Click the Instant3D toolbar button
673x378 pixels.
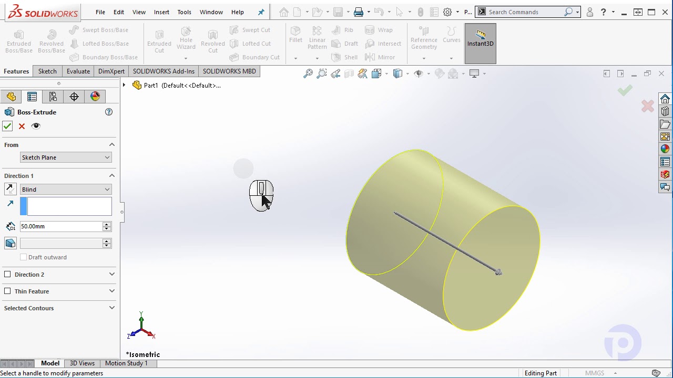point(480,44)
